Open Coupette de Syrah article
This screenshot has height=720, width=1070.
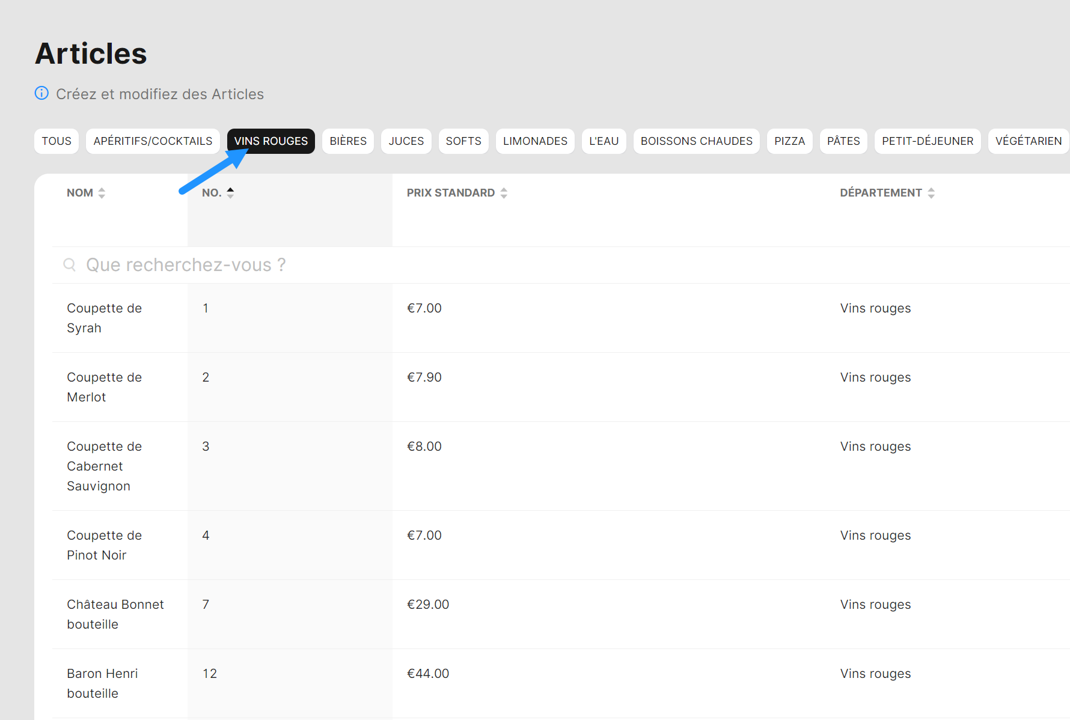click(x=104, y=318)
